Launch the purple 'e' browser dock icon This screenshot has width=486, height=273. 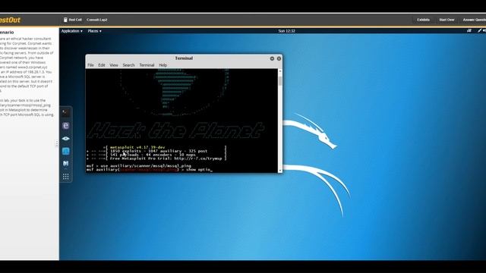(x=66, y=126)
